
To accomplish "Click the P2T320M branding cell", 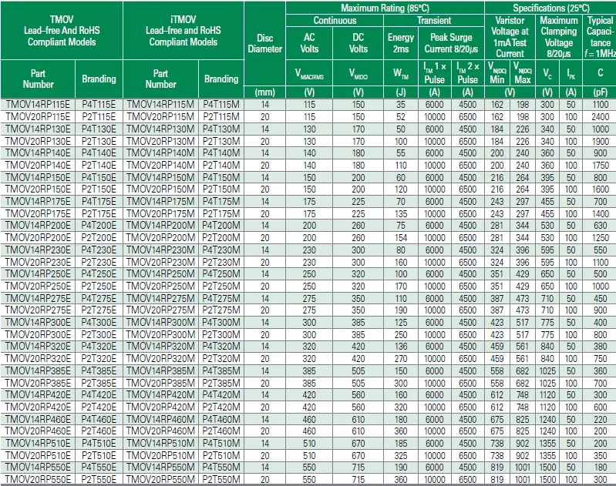I will pyautogui.click(x=221, y=358).
